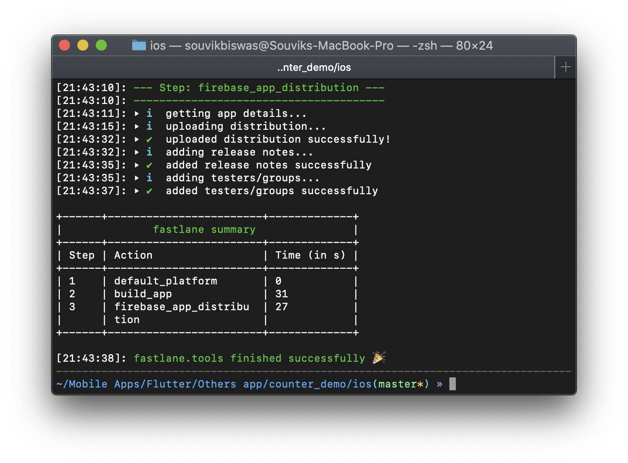Click build_app in the summary table
Image resolution: width=628 pixels, height=463 pixels.
[x=143, y=294]
